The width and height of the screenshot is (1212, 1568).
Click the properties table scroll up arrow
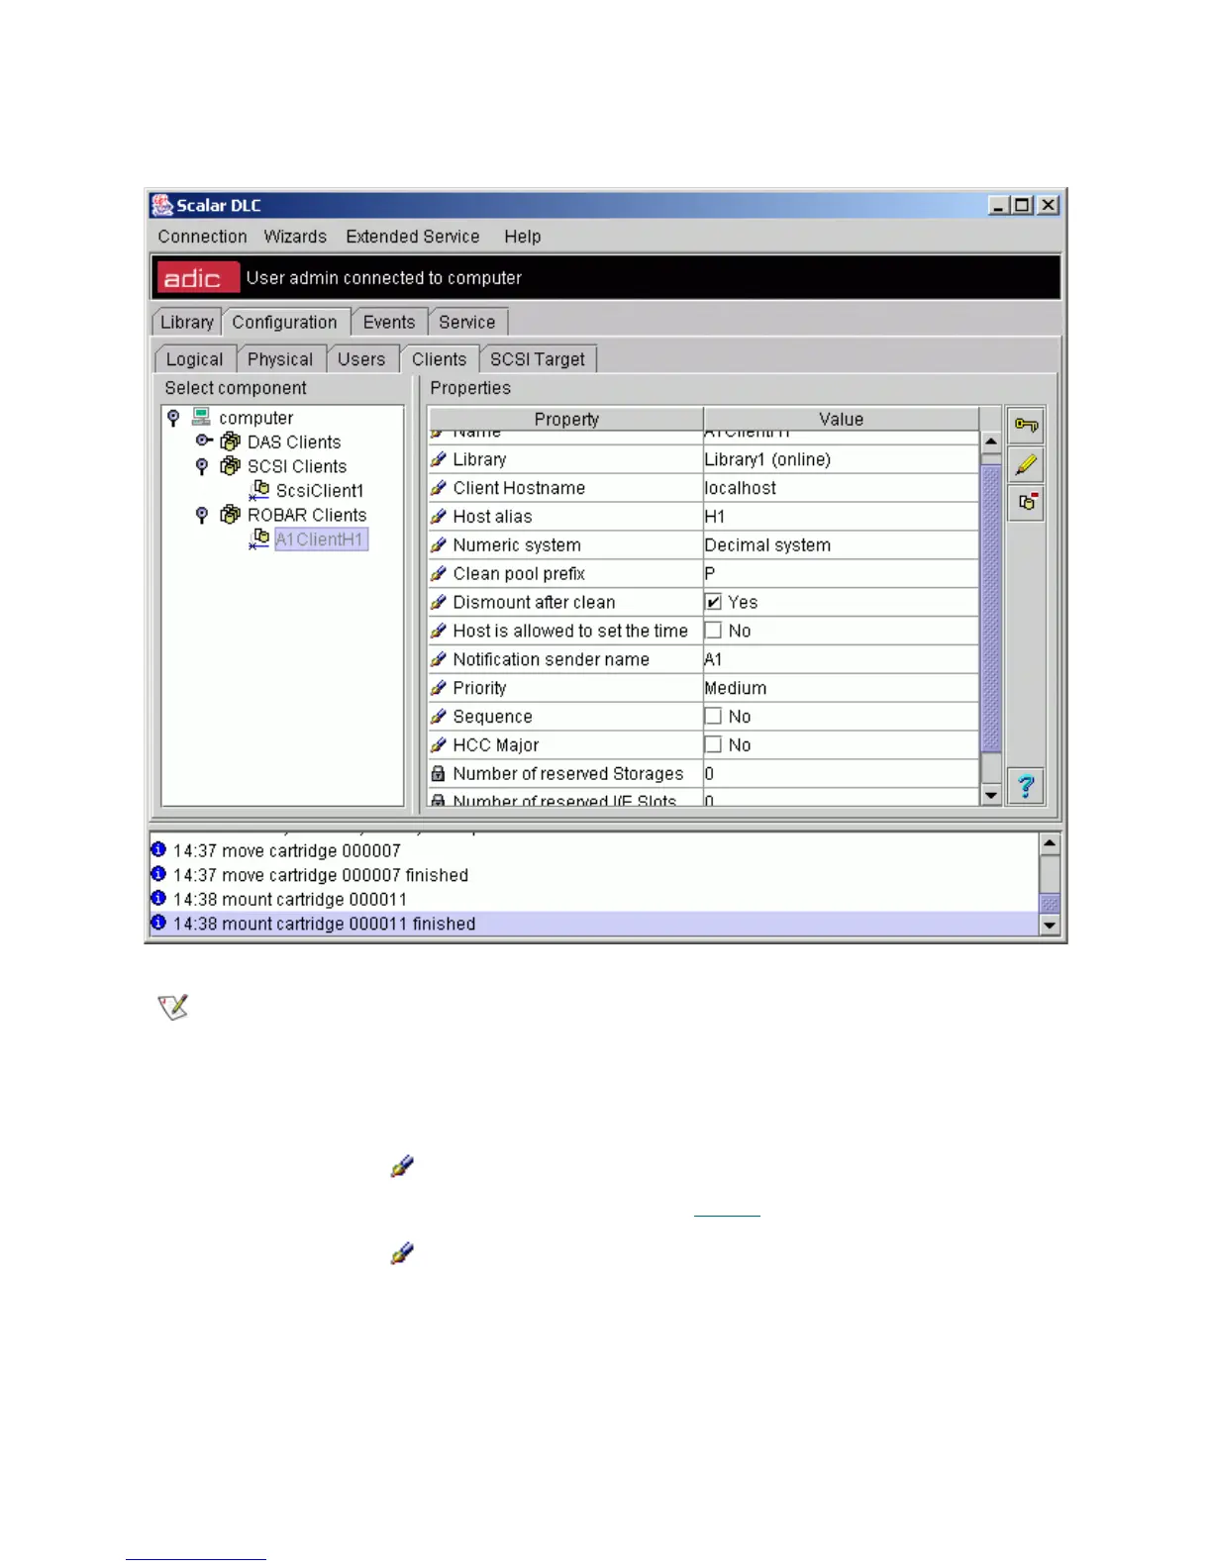pos(991,441)
